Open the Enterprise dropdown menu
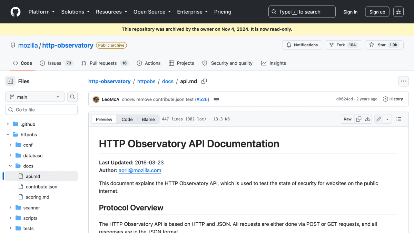414x233 pixels. [193, 12]
